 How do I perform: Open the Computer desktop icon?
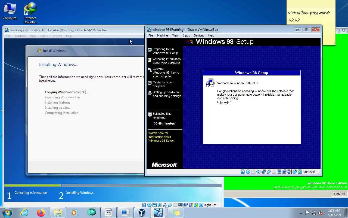pos(10,11)
